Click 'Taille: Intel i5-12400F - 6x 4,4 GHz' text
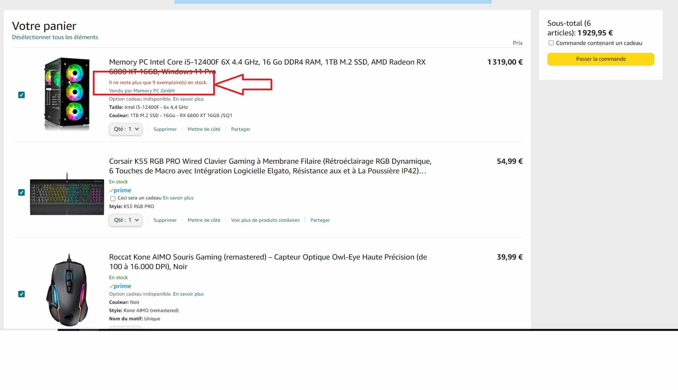This screenshot has height=390, width=678. [149, 107]
